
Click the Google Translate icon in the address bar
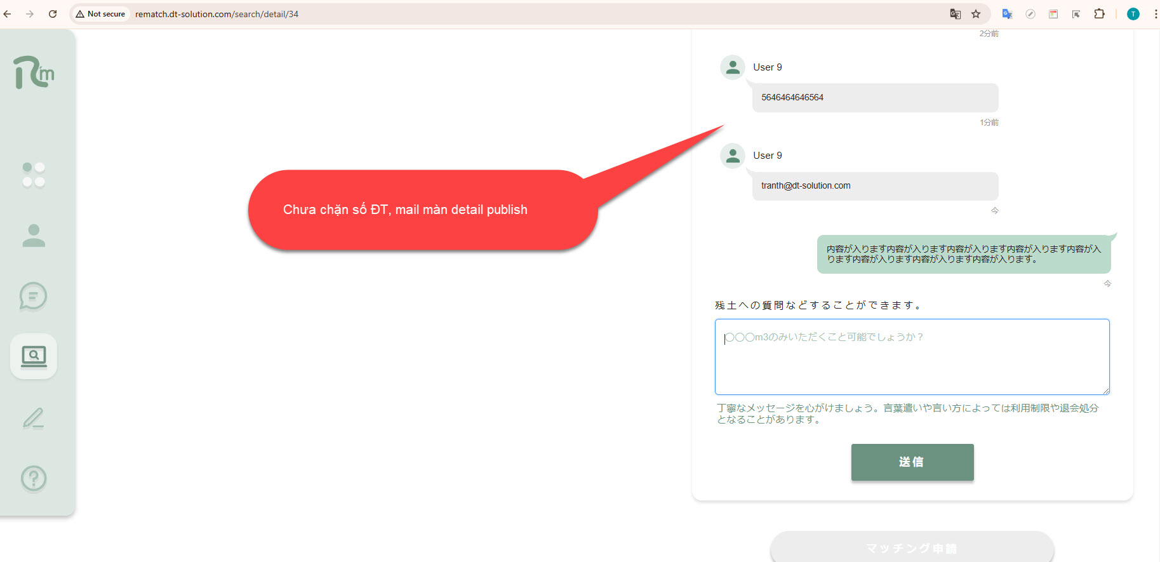[955, 14]
